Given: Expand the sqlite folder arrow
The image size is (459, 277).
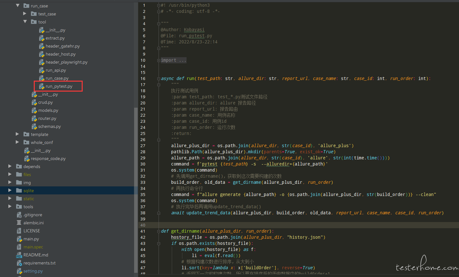Looking at the screenshot, I should click(10, 190).
